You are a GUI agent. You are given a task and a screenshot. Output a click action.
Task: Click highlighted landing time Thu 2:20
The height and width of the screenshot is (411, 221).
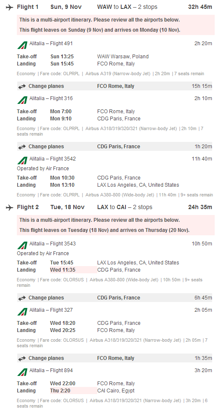coord(60,391)
